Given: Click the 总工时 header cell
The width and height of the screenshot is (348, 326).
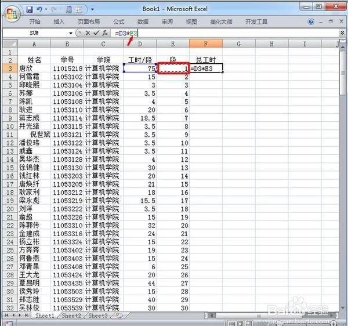Looking at the screenshot, I should 206,60.
